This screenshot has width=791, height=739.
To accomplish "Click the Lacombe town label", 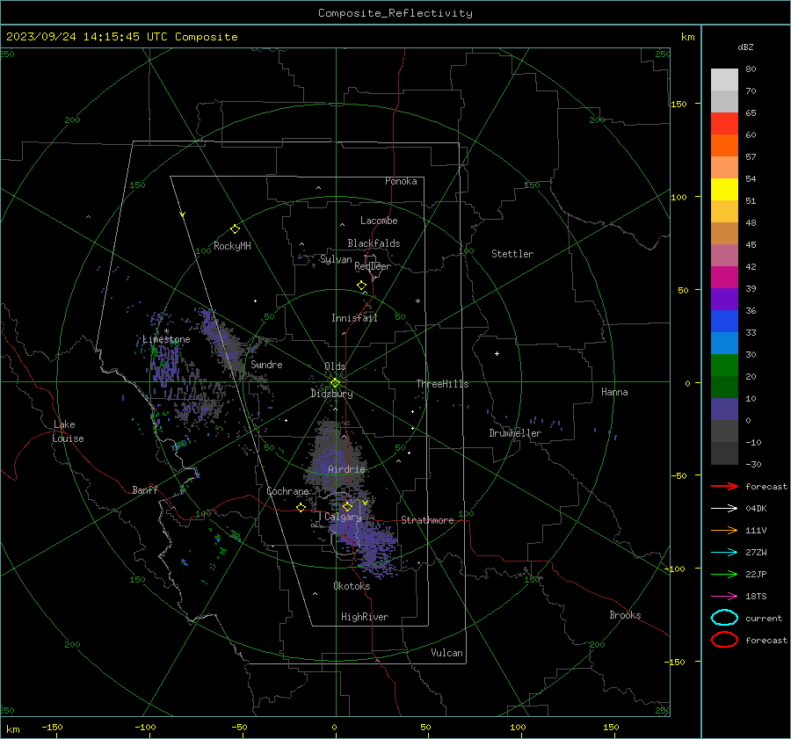I will click(x=379, y=221).
